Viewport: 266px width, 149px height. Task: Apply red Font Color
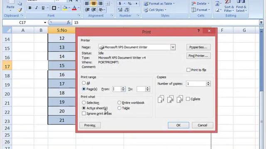tap(74, 8)
